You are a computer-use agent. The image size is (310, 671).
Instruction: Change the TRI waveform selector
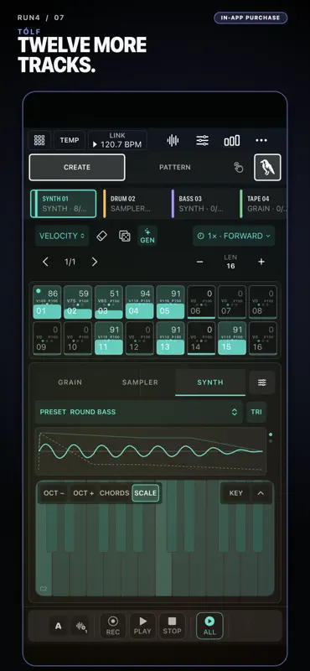(256, 412)
